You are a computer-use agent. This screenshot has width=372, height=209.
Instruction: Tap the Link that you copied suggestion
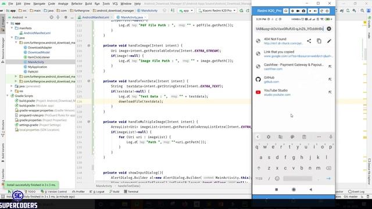[x=294, y=54]
